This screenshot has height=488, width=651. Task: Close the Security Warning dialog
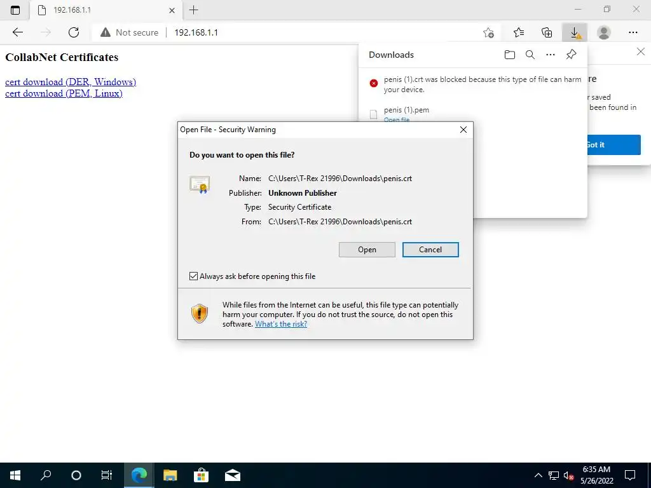[x=463, y=130]
